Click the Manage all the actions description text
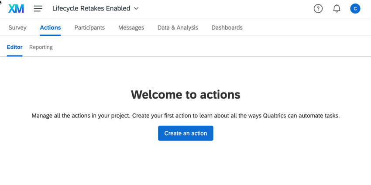This screenshot has width=371, height=185. coord(186,116)
